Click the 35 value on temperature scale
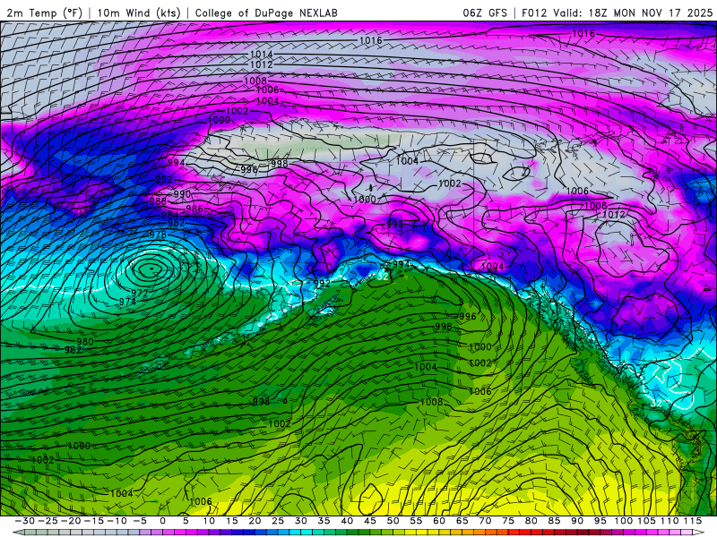 tap(324, 521)
